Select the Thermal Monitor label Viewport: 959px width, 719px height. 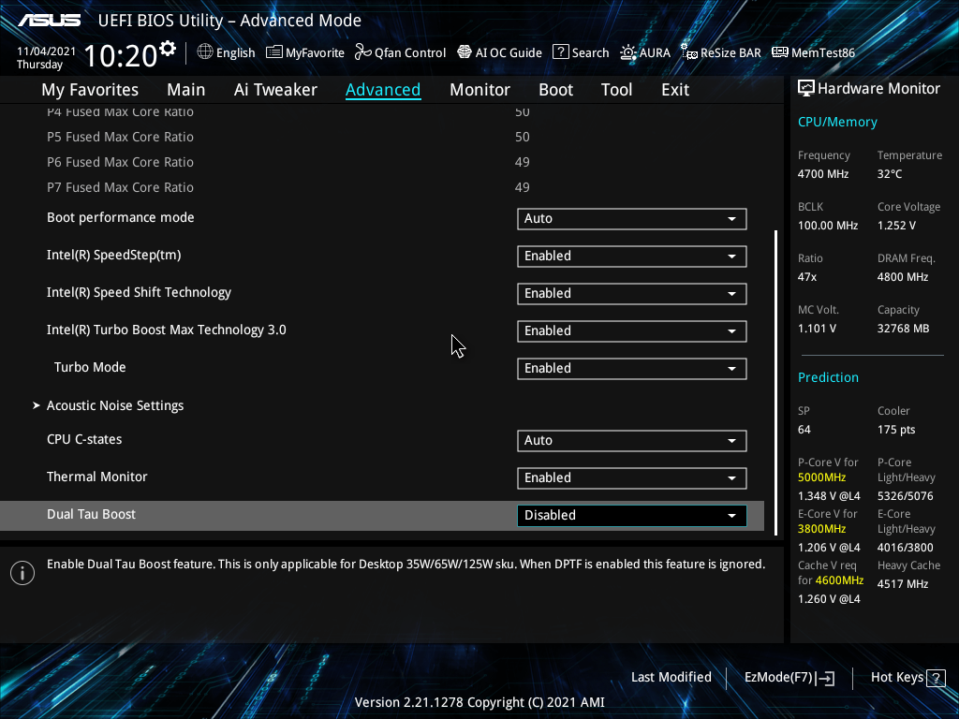pos(96,477)
